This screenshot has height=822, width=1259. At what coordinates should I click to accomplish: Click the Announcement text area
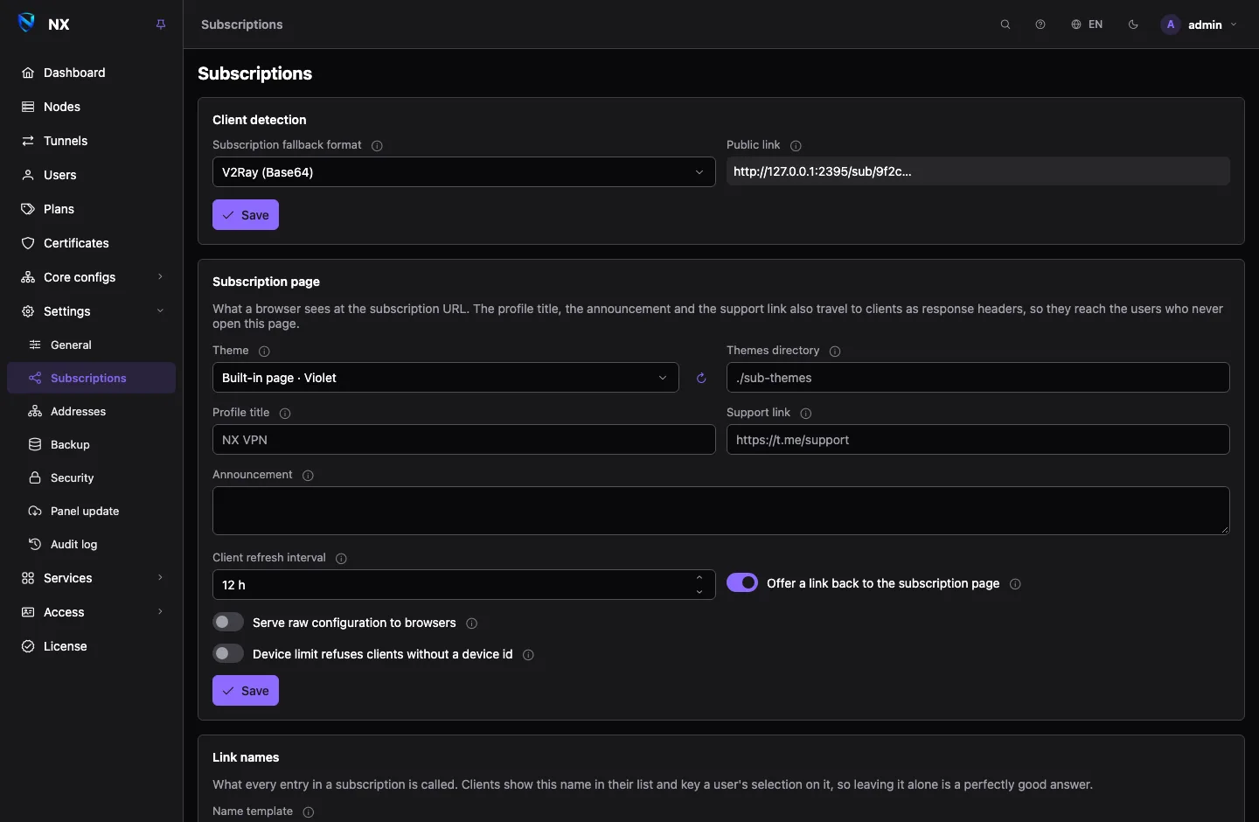click(x=721, y=511)
